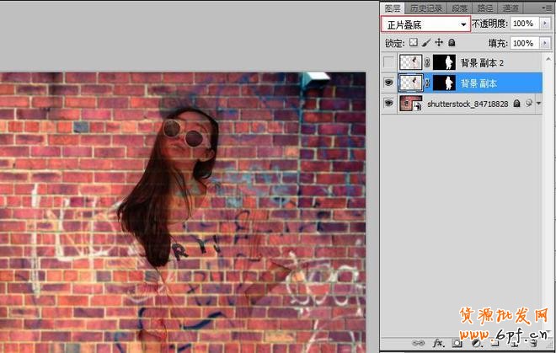
Task: Click the lock transparent pixels icon
Action: click(413, 42)
